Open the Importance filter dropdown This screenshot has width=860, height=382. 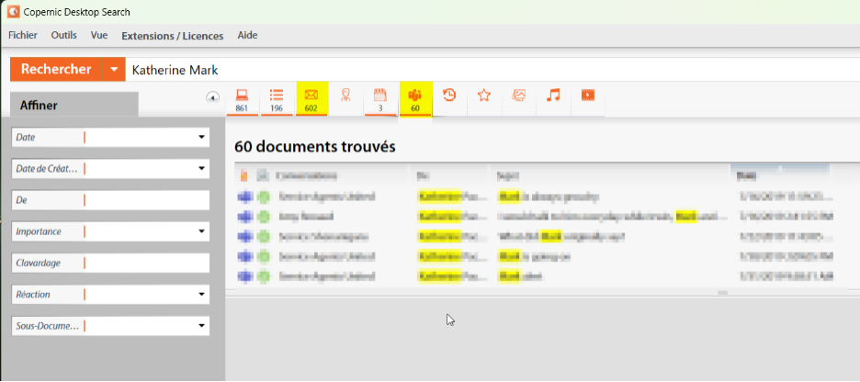(x=201, y=232)
